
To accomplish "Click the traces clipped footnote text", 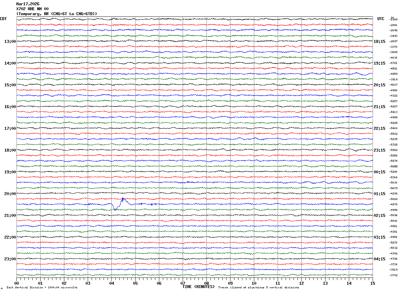I will coord(259,288).
